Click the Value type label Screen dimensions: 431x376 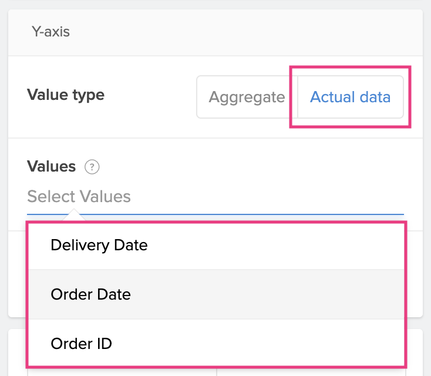point(66,95)
